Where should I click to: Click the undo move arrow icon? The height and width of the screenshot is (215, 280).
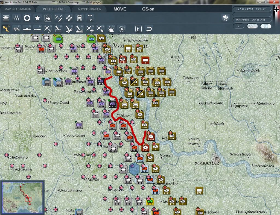(149, 29)
